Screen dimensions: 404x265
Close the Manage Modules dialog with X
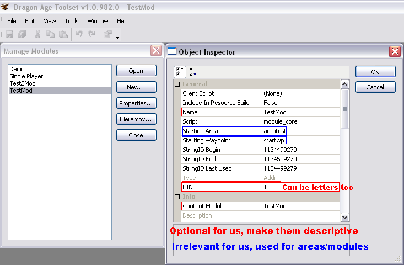156,51
